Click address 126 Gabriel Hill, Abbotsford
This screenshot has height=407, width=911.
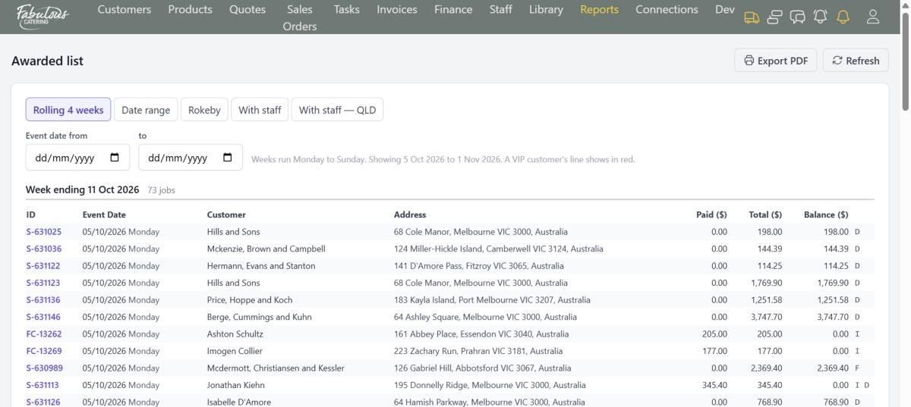coord(483,368)
